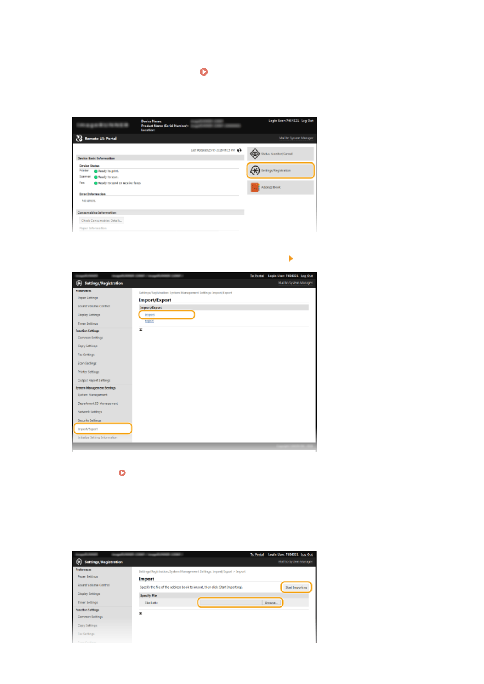The width and height of the screenshot is (484, 684).
Task: Select Import/Export in the highlighted sidebar
Action: click(x=88, y=429)
